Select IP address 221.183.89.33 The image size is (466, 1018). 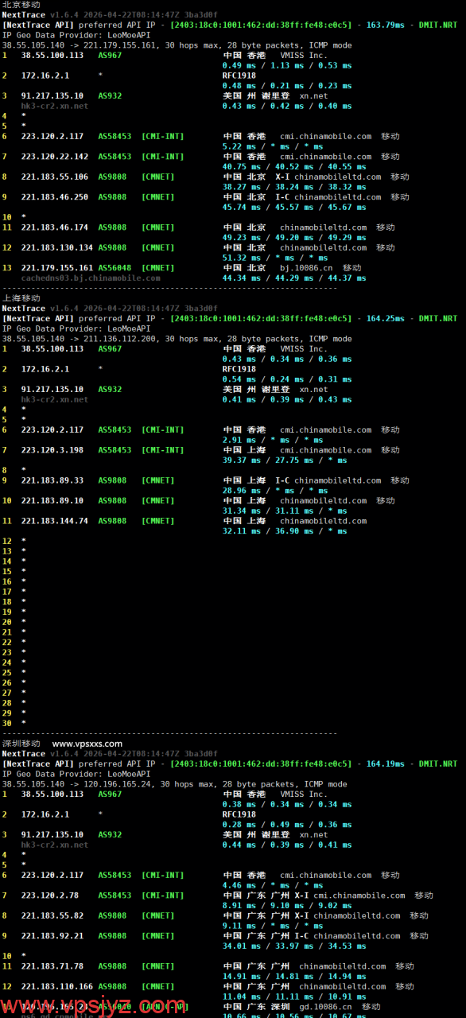coord(52,480)
